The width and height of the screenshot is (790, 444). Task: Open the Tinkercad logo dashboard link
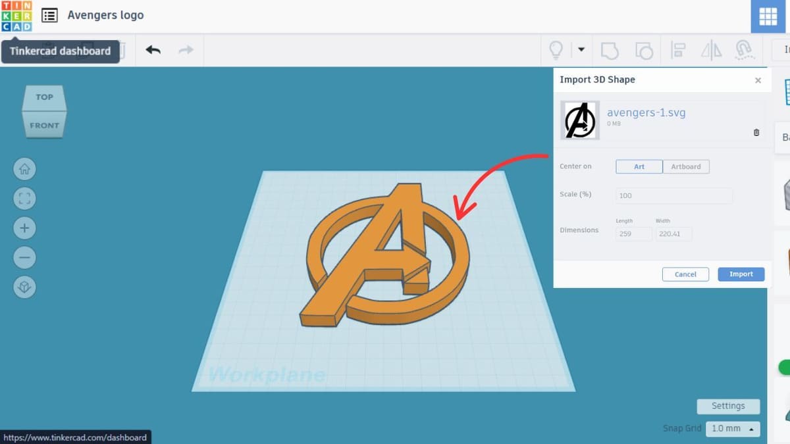(x=16, y=16)
